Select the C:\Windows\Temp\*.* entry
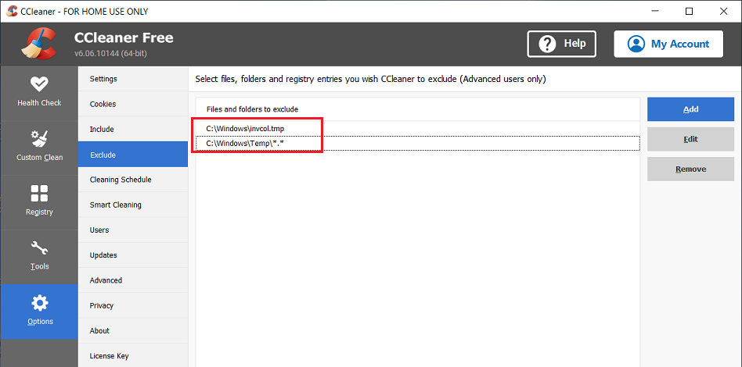Viewport: 742px width, 367px height. tap(245, 144)
